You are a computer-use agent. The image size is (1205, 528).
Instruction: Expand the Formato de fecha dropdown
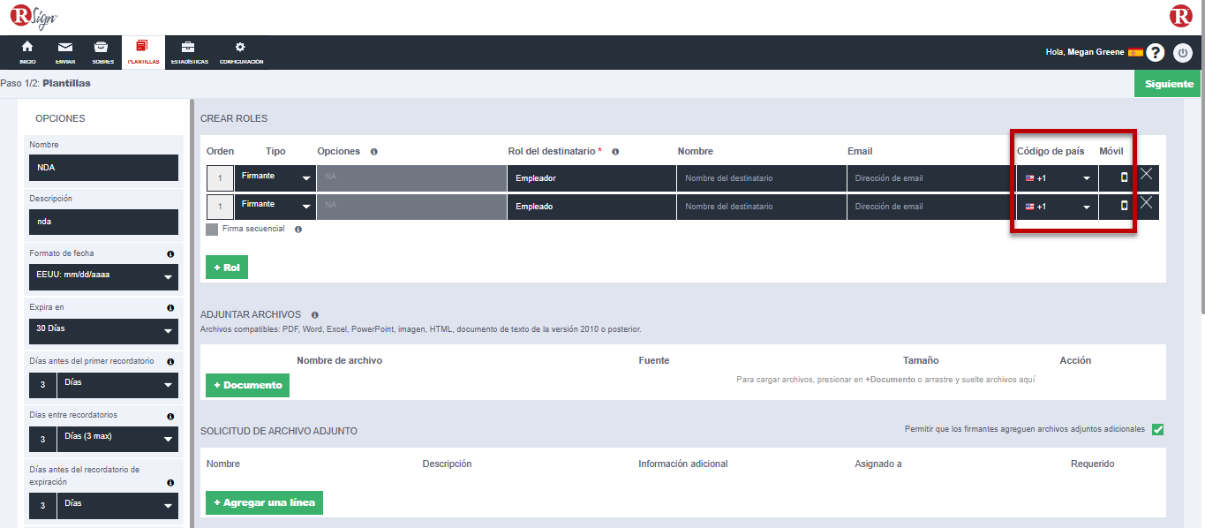tap(103, 276)
